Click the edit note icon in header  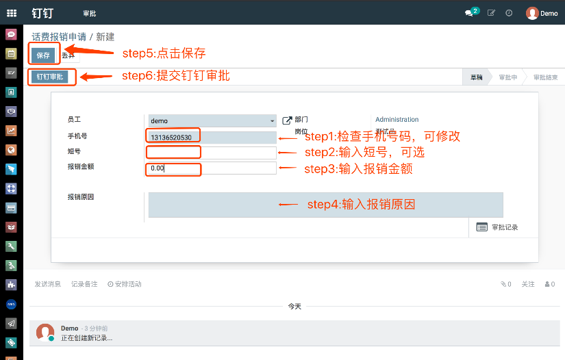491,13
